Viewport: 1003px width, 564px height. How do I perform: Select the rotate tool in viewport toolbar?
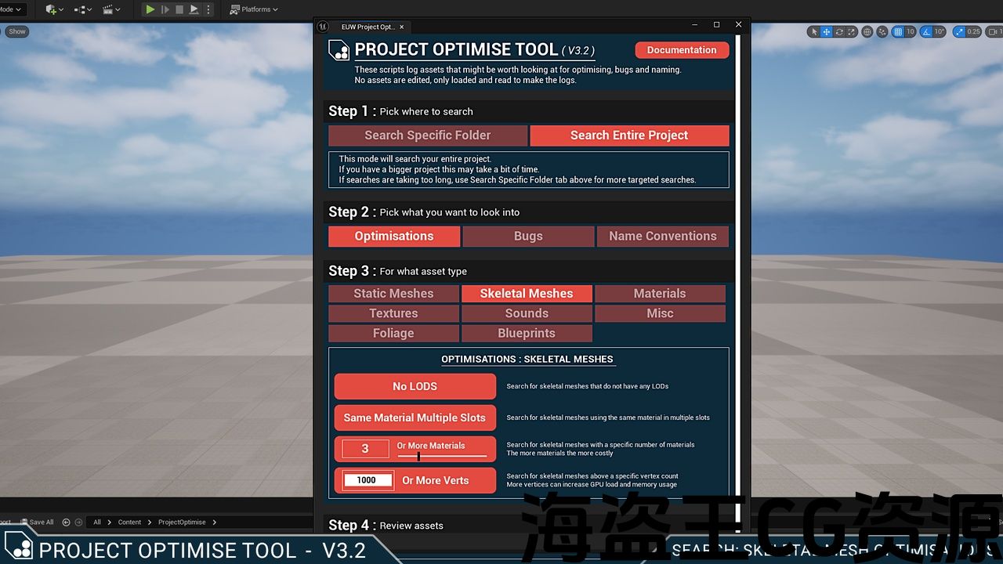839,32
